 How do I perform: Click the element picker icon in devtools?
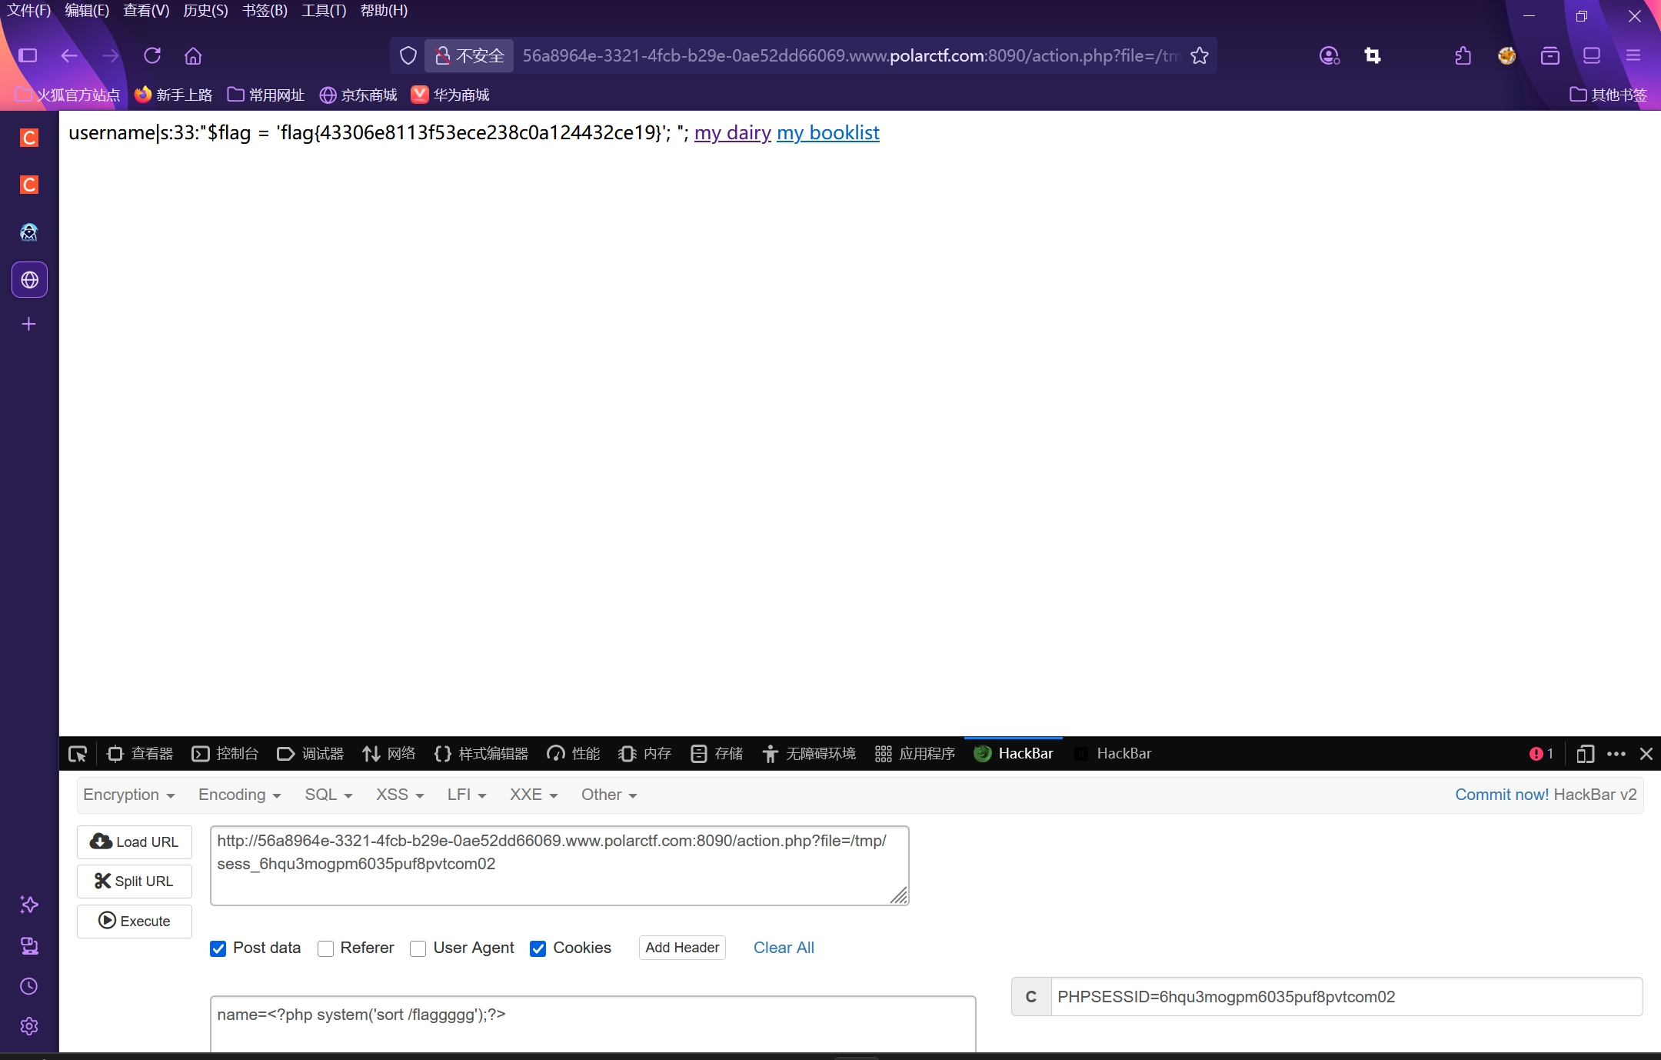pos(78,754)
